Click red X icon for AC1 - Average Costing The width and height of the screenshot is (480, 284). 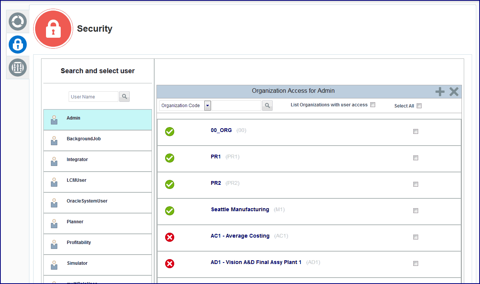point(170,237)
